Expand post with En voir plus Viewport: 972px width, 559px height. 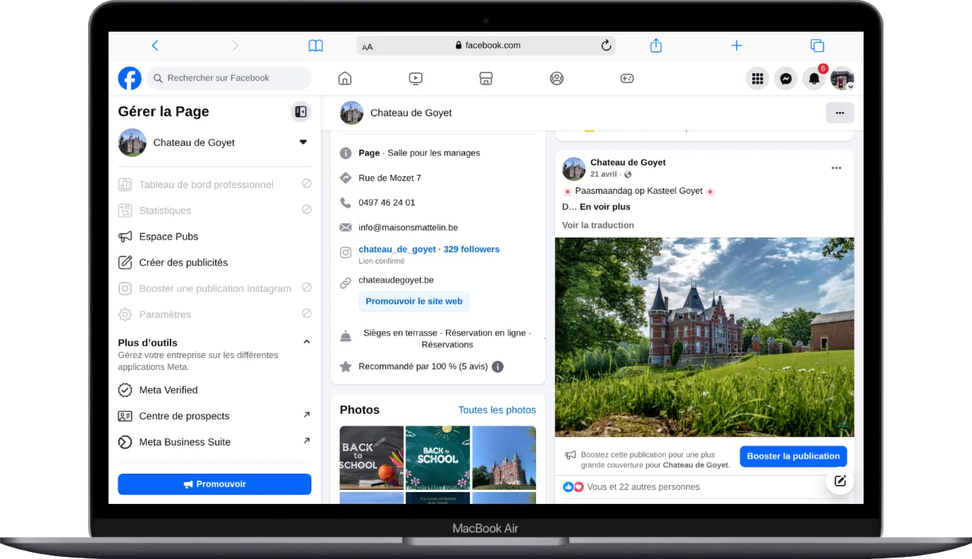605,207
